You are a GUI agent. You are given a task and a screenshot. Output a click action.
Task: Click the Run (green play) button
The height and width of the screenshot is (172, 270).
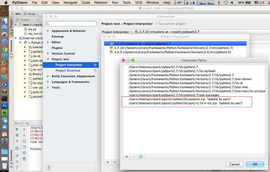[17, 129]
